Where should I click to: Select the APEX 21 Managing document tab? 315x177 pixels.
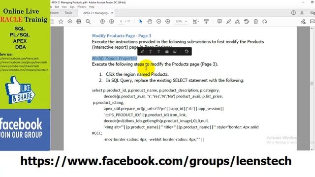(x=96, y=13)
